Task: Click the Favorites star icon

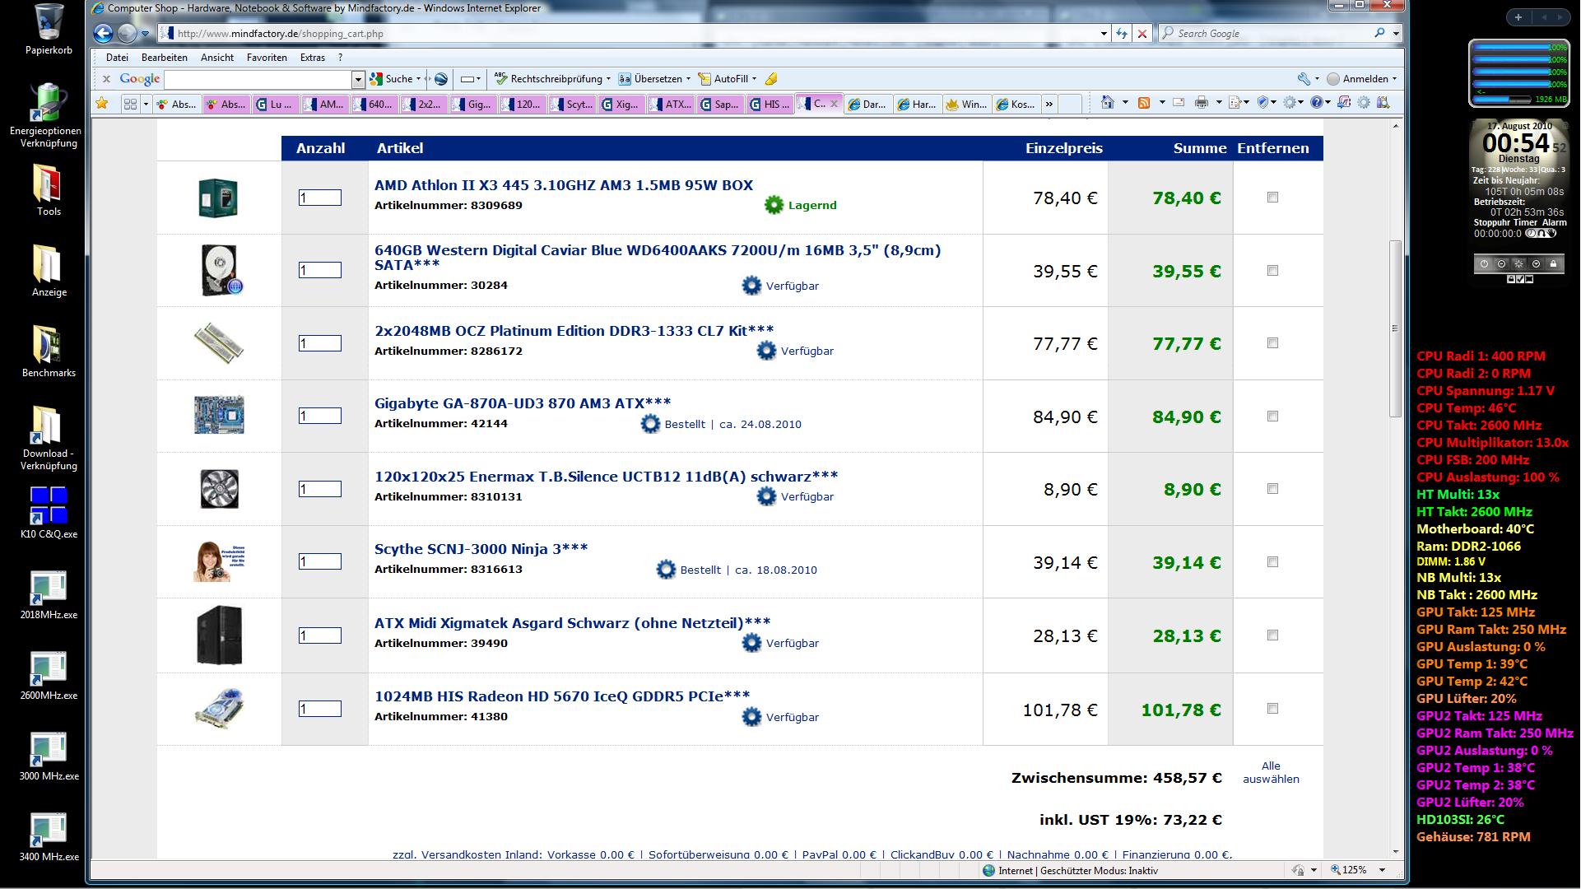Action: 102,104
